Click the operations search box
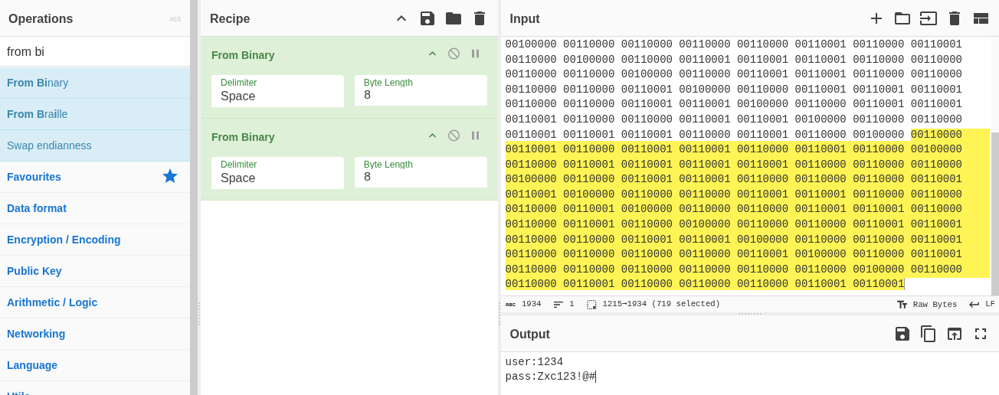The image size is (999, 395). (x=95, y=51)
